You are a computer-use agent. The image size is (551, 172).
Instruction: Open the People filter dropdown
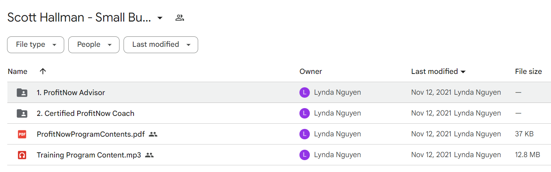coord(94,45)
